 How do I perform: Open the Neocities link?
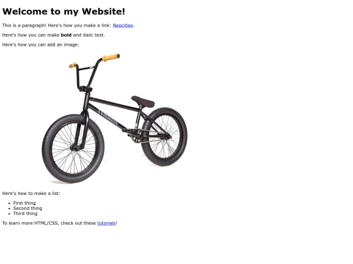[x=123, y=25]
